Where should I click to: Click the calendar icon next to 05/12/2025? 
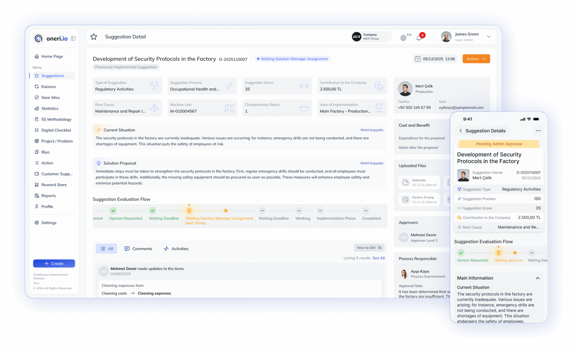418,59
